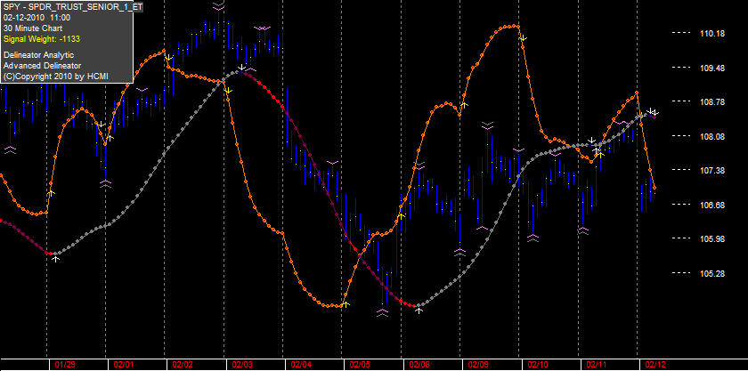Select the 02/05 date marker

pos(360,365)
